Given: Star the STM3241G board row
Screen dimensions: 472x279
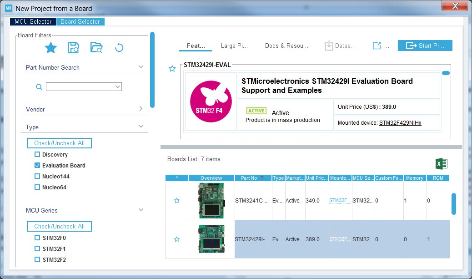Looking at the screenshot, I should pyautogui.click(x=177, y=201).
